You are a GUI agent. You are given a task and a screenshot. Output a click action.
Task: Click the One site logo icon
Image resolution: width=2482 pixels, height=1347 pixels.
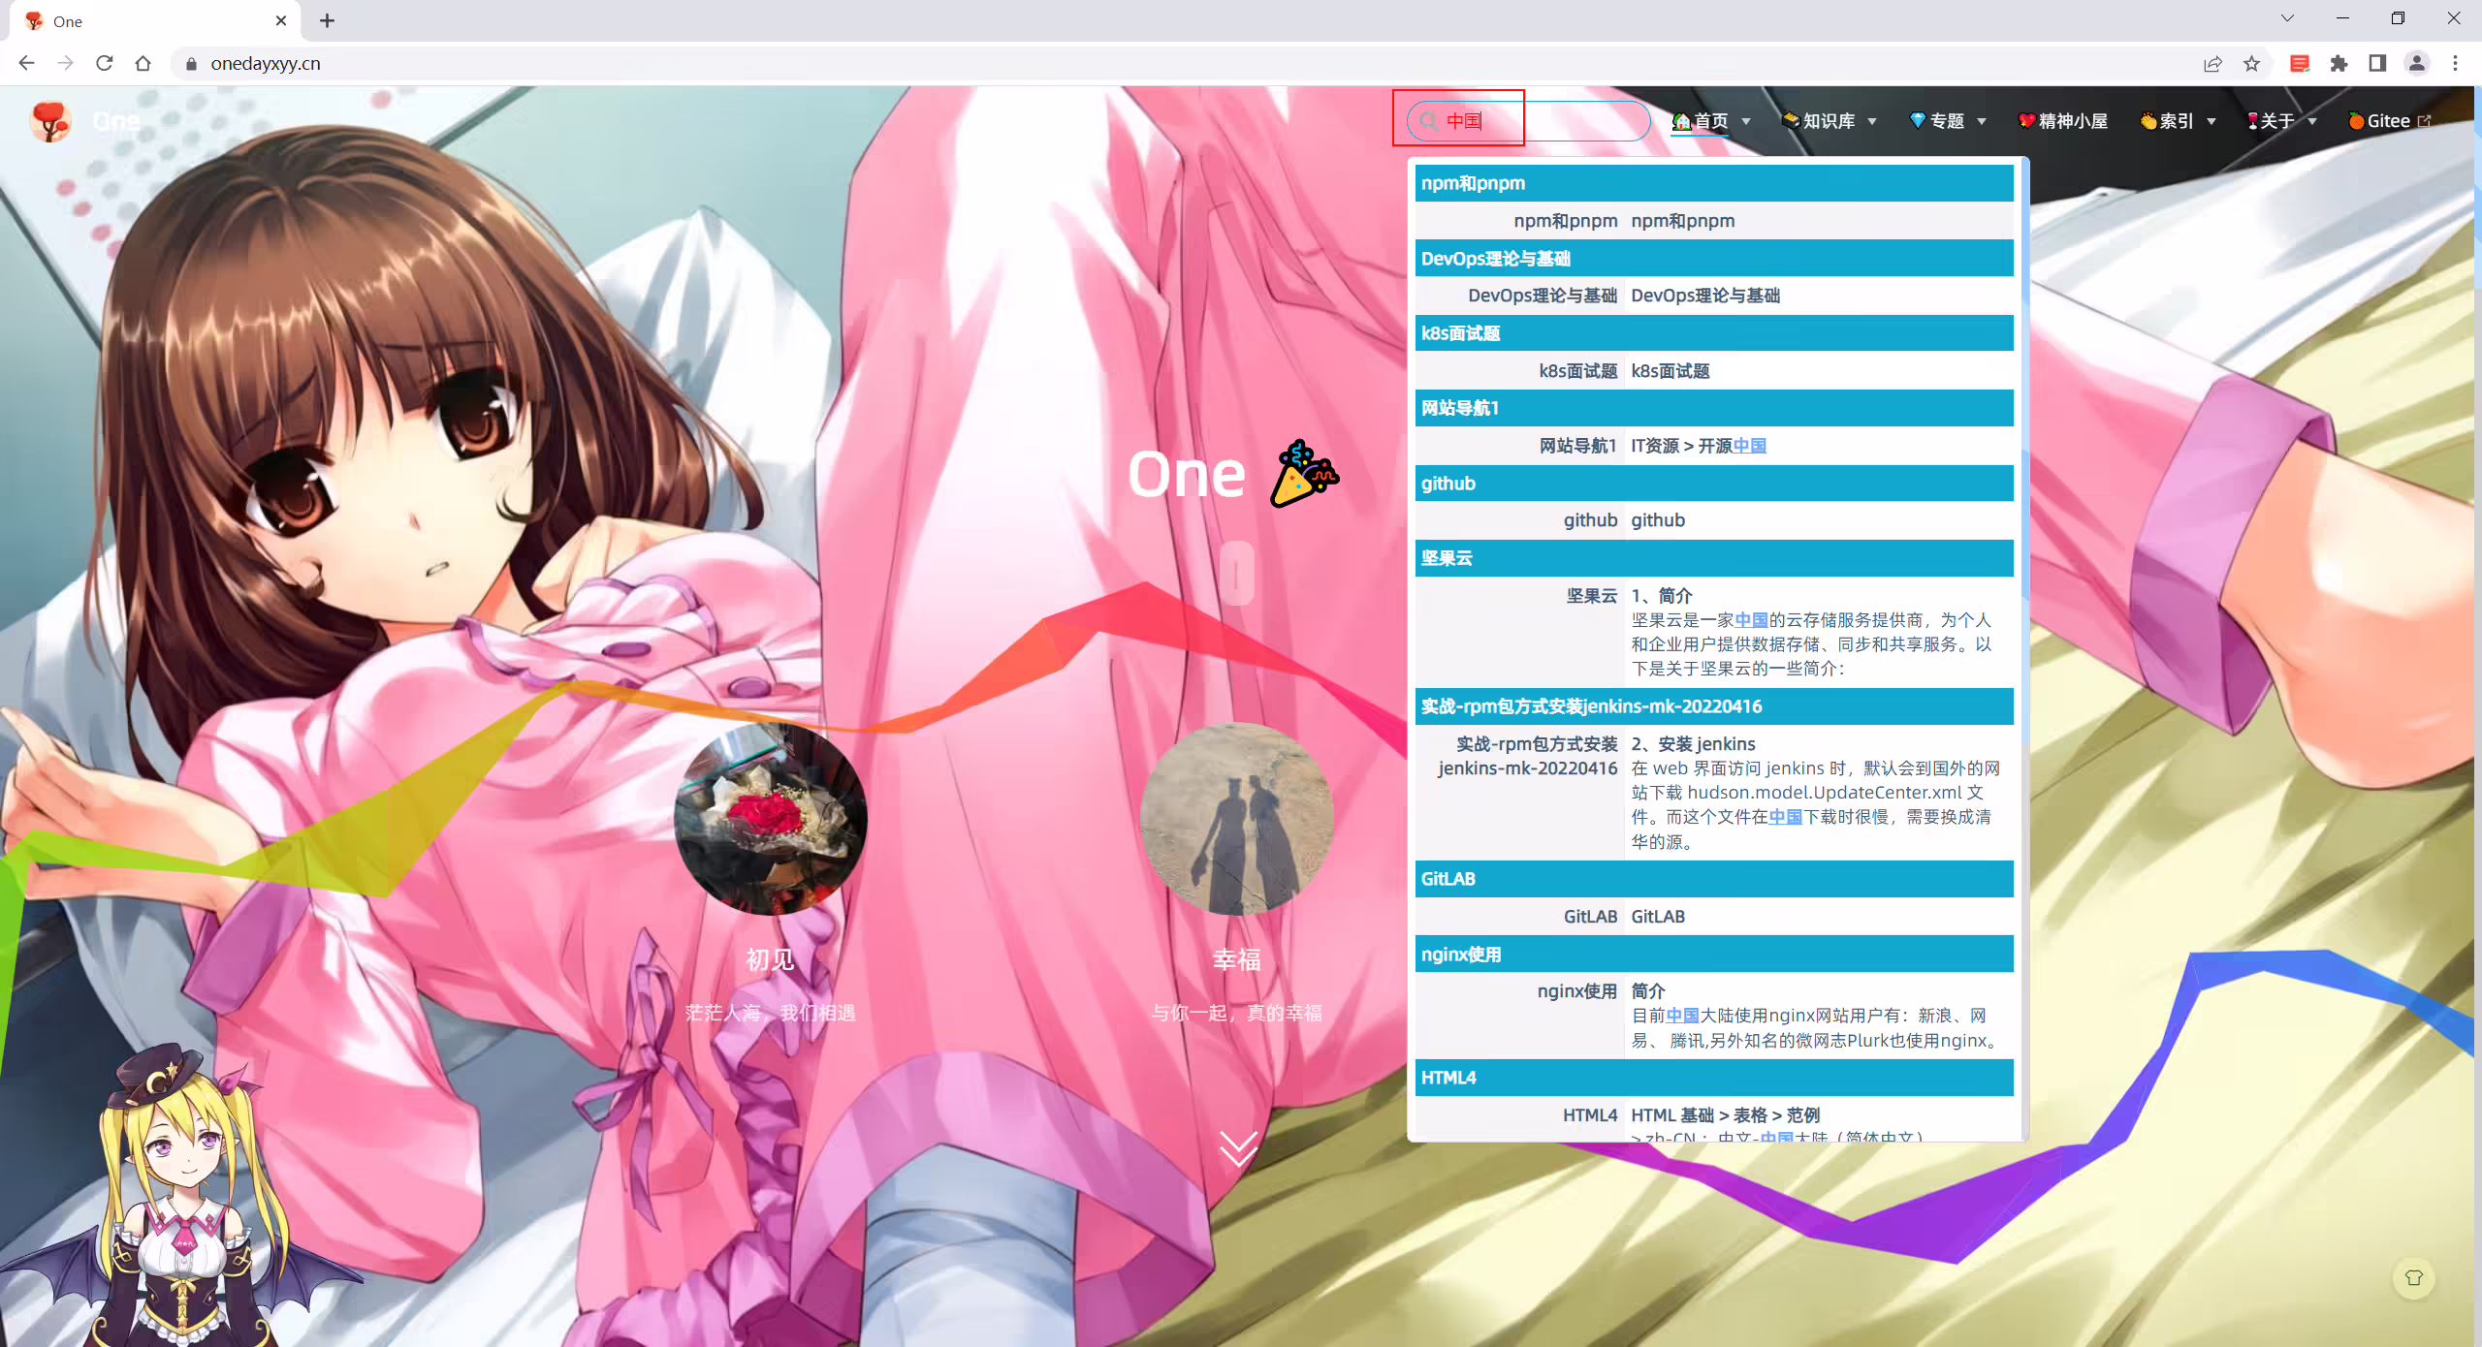coord(50,121)
